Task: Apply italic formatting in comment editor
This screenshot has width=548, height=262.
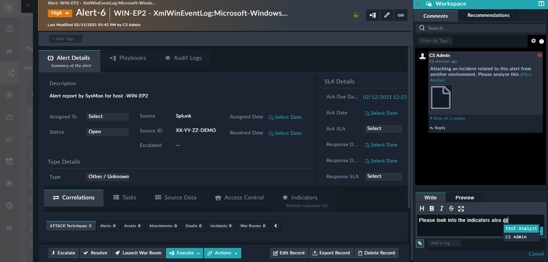Action: tap(441, 208)
